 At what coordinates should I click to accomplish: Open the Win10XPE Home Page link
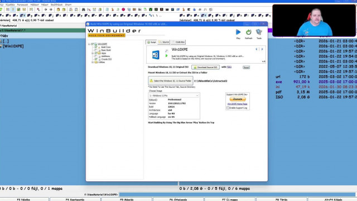click(237, 104)
